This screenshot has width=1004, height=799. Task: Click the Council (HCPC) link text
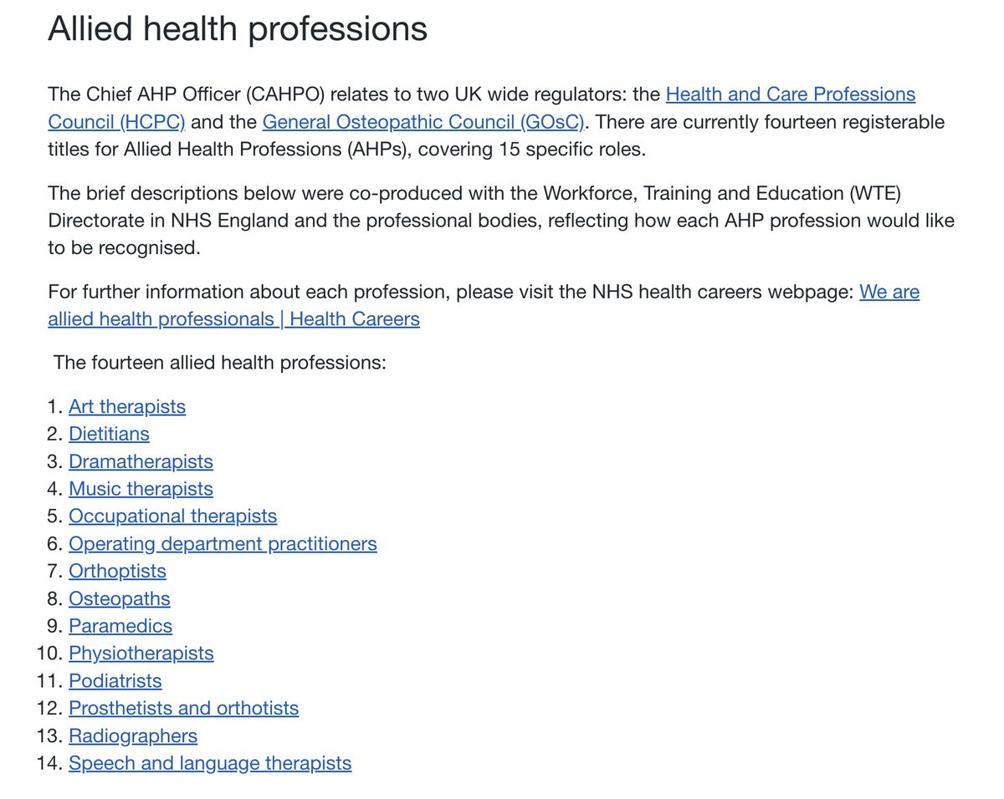pyautogui.click(x=116, y=122)
